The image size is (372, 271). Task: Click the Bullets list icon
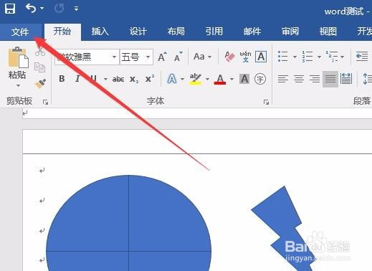283,57
